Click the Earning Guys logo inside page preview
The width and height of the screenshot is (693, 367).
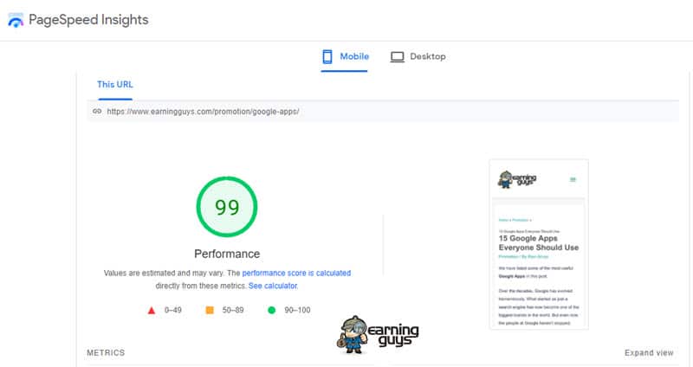point(517,180)
